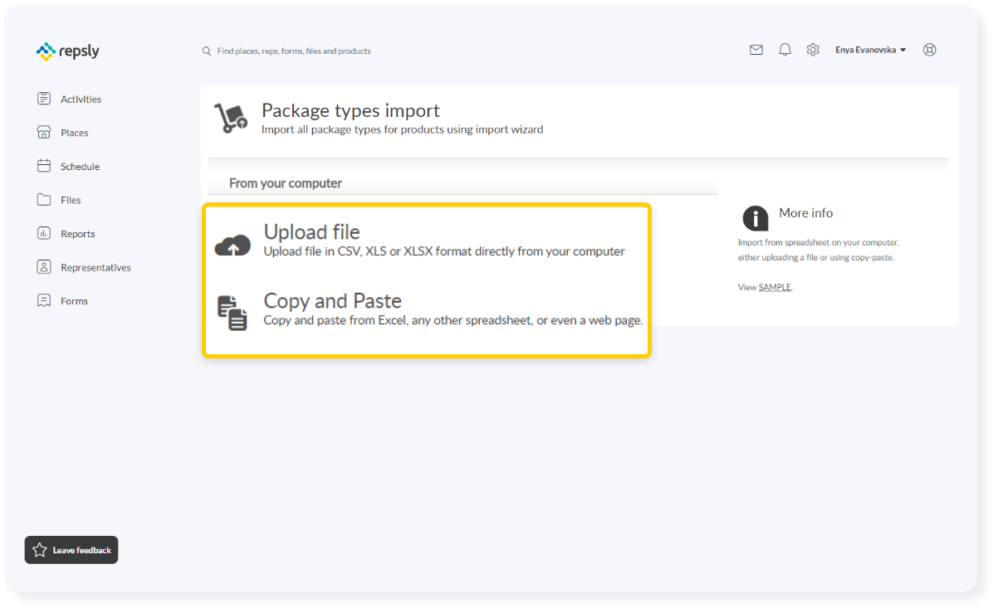Open the Places store icon
The height and width of the screenshot is (613, 998).
[x=44, y=133]
